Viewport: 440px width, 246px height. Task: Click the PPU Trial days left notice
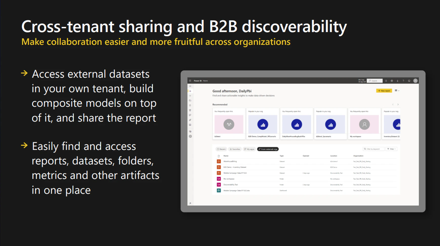362,81
